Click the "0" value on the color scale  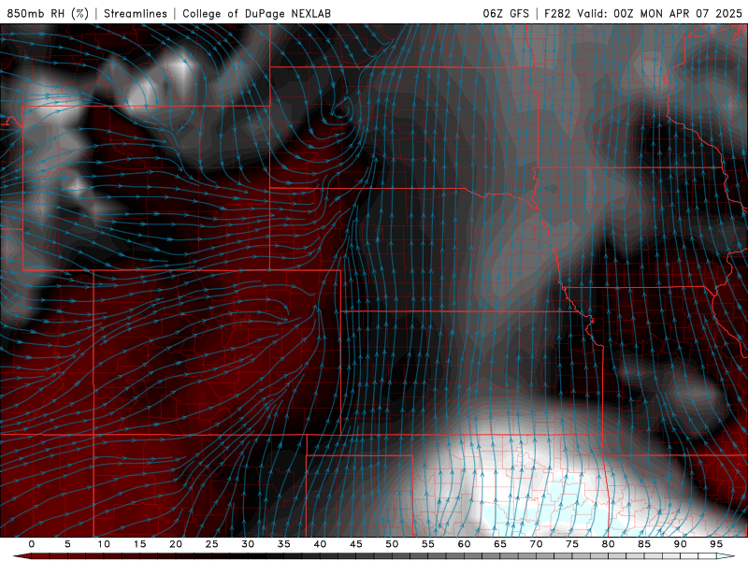coord(32,544)
